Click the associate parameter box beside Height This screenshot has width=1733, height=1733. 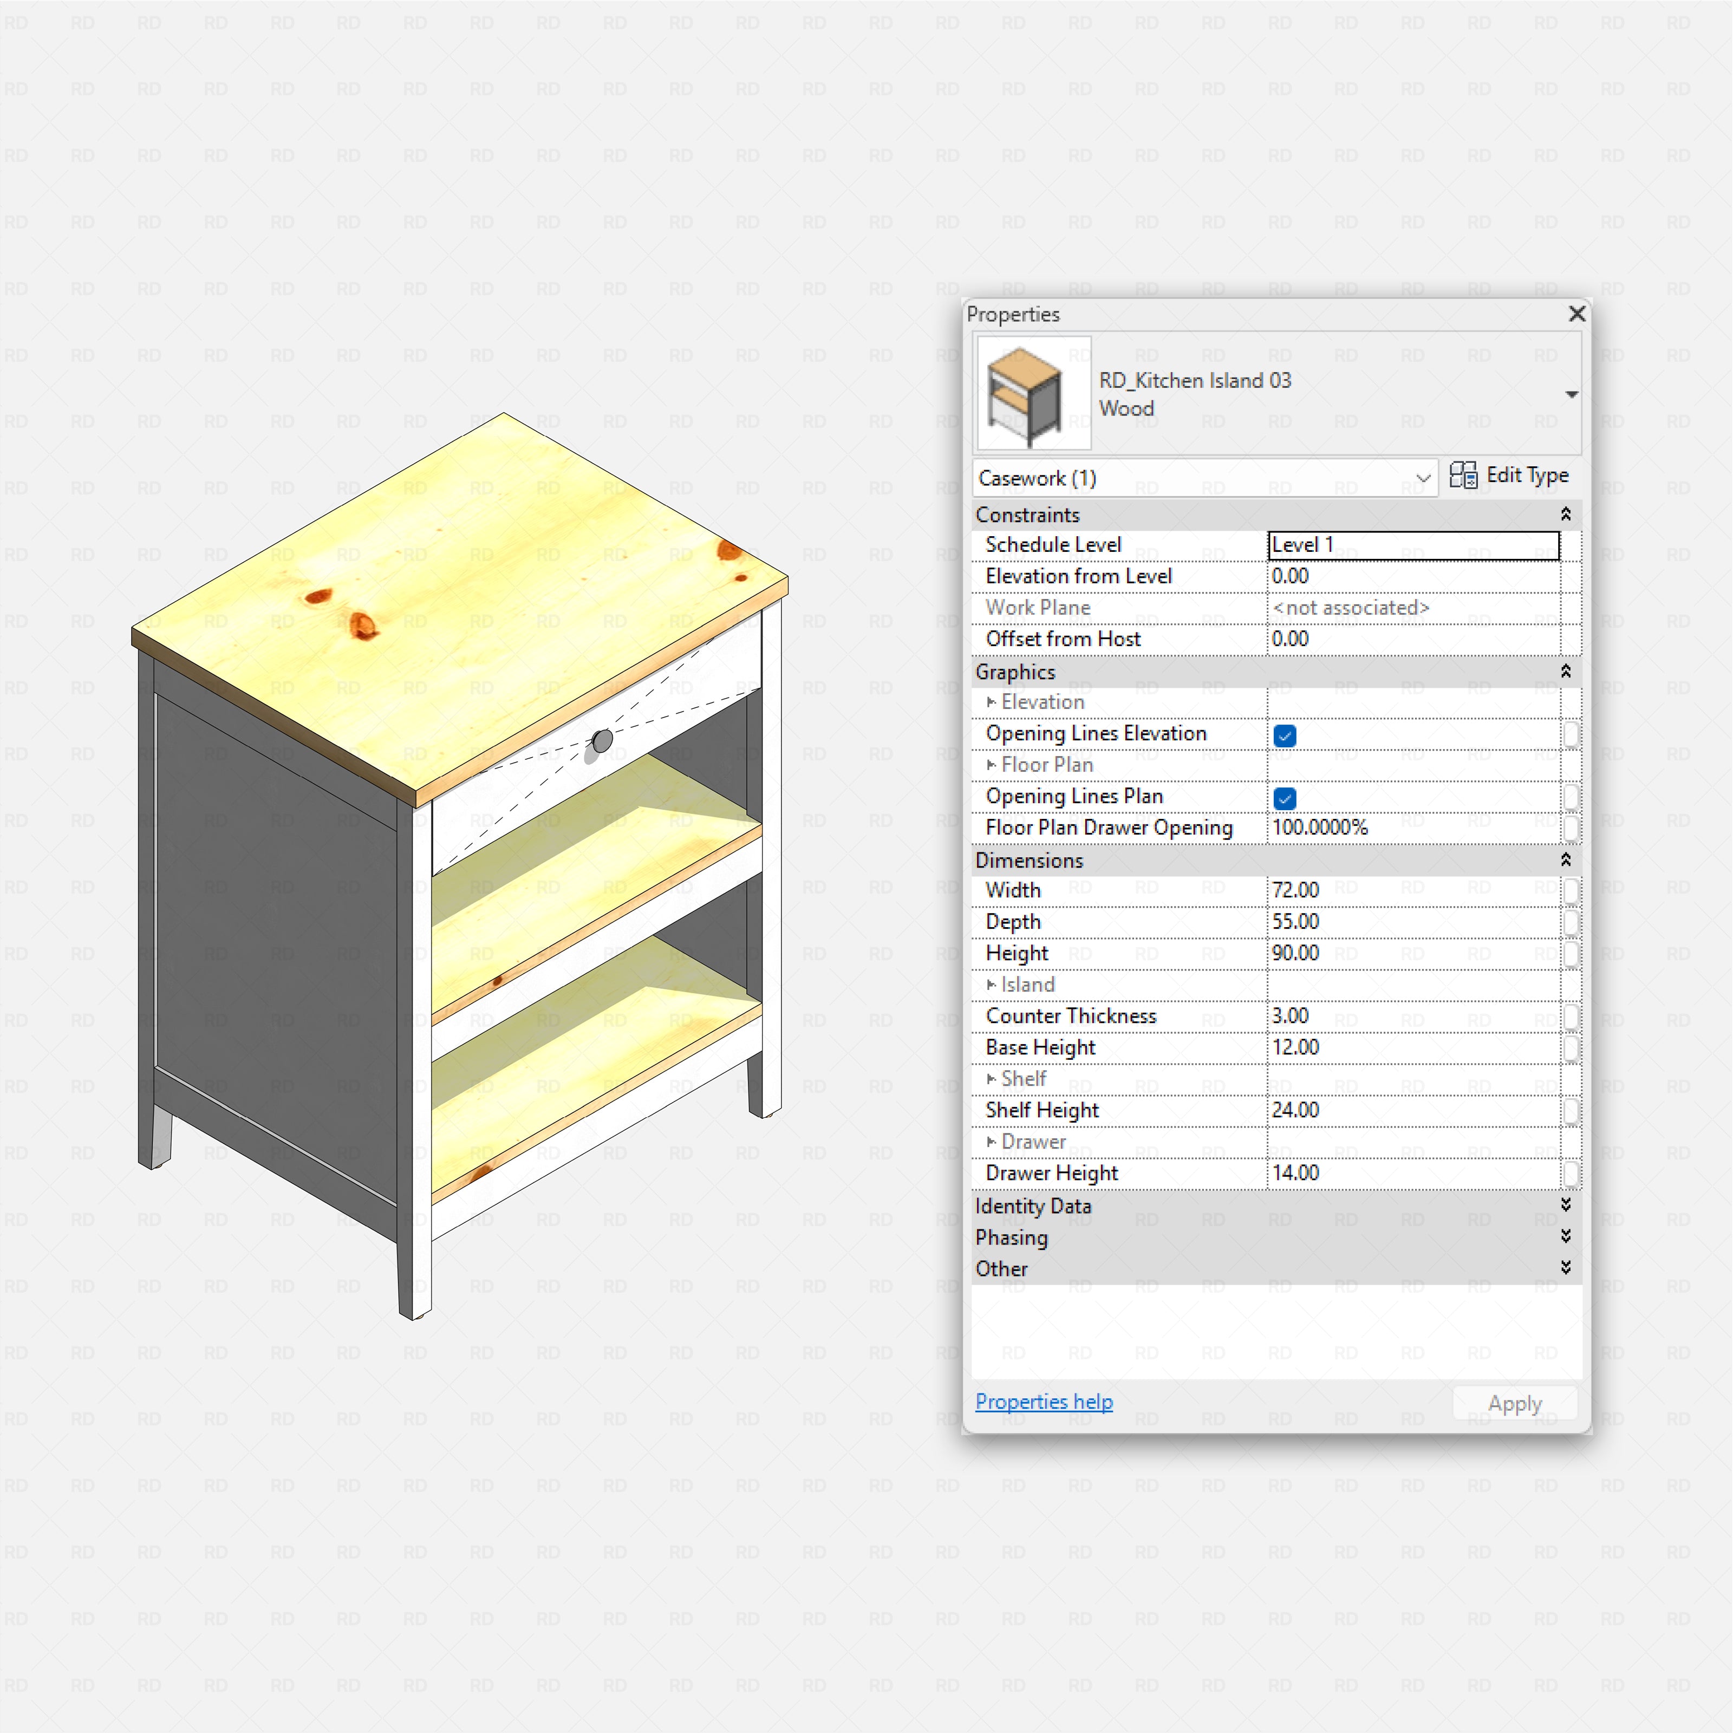(x=1573, y=954)
